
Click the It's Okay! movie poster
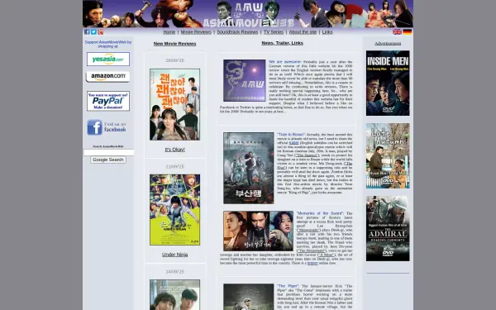click(175, 104)
